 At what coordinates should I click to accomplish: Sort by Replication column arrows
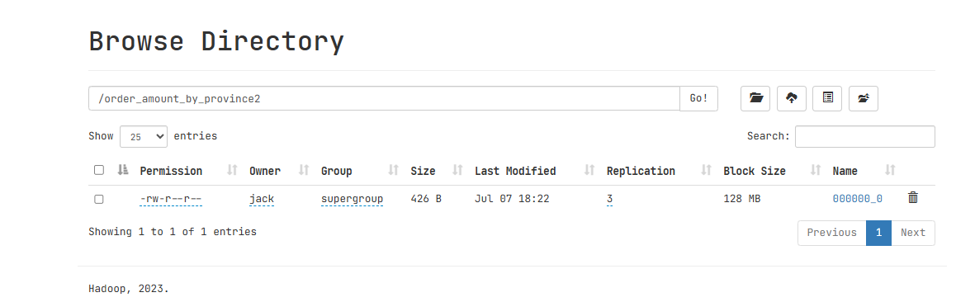click(x=707, y=170)
